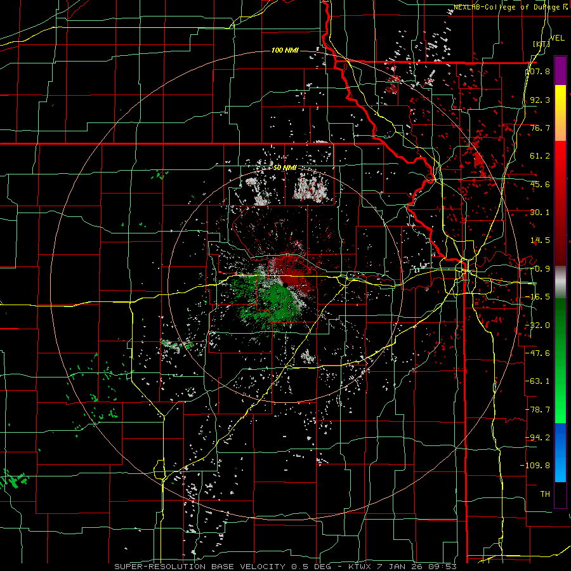Image resolution: width=571 pixels, height=571 pixels.
Task: Click the 14.5 value on velocity scale
Action: (x=540, y=240)
